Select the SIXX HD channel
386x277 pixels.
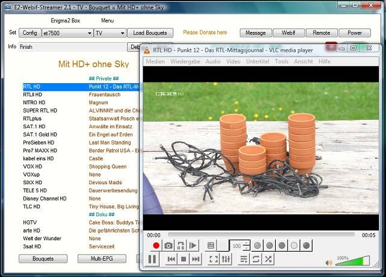pyautogui.click(x=33, y=182)
